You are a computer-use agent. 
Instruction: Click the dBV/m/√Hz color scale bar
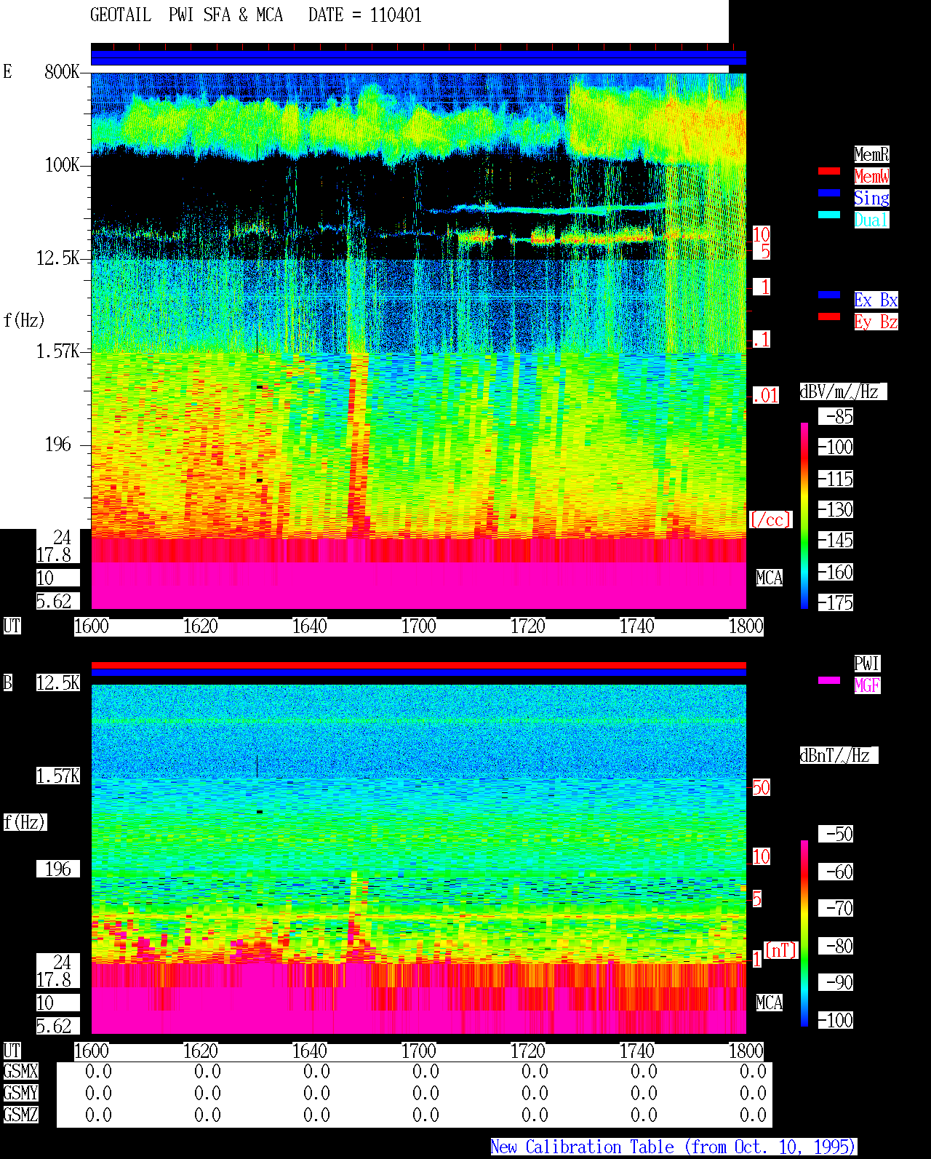coord(804,515)
